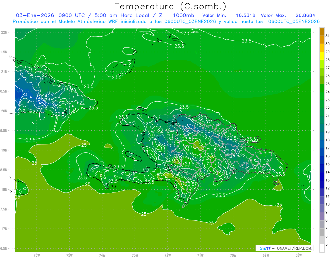Click the blue legend swatch between 16 and 17
Image resolution: width=335 pixels, height=259 pixels.
point(322,152)
